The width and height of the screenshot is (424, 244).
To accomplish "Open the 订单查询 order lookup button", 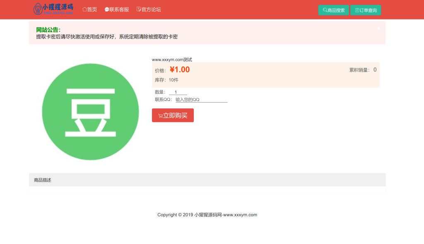I will point(366,10).
